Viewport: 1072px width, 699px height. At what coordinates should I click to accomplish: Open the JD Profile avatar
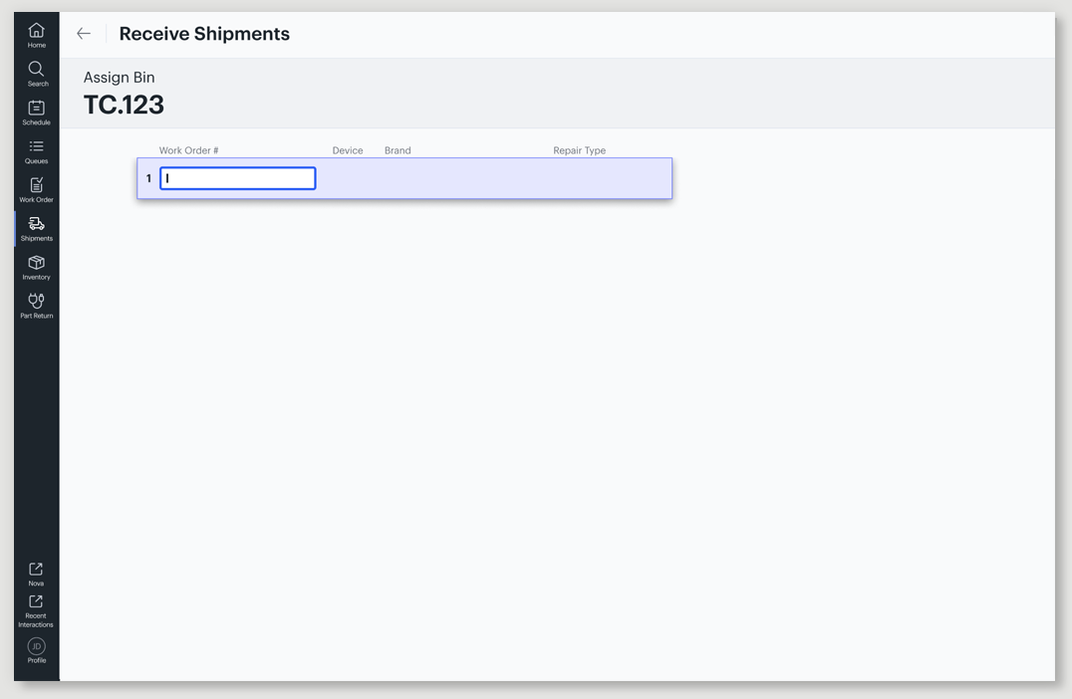click(x=36, y=650)
